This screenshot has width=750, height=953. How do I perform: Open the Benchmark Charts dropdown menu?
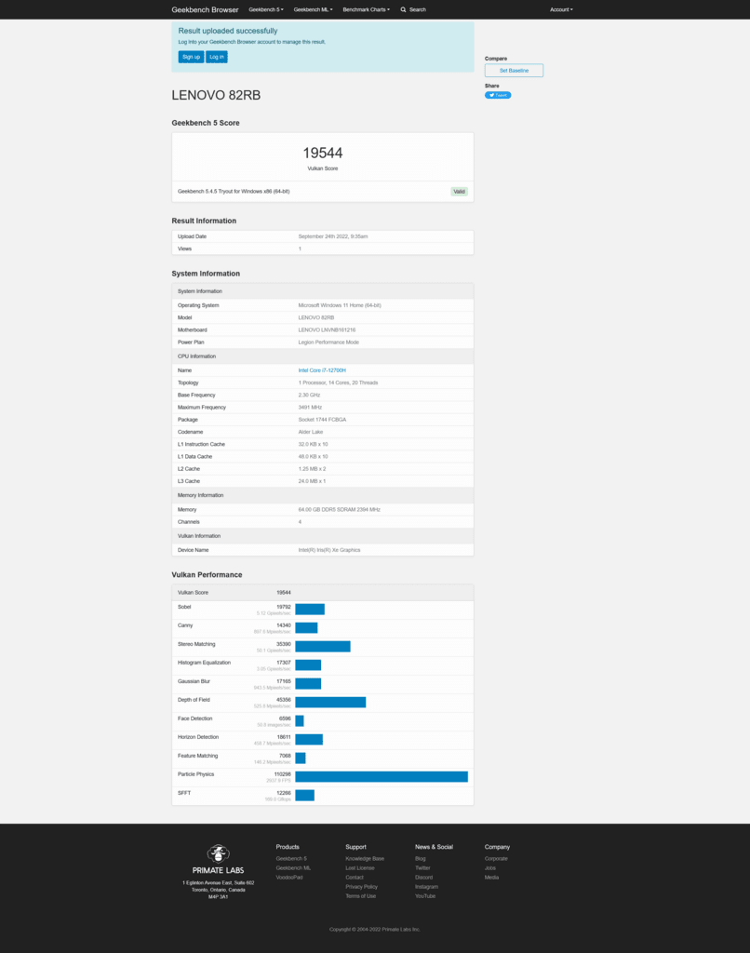(367, 9)
